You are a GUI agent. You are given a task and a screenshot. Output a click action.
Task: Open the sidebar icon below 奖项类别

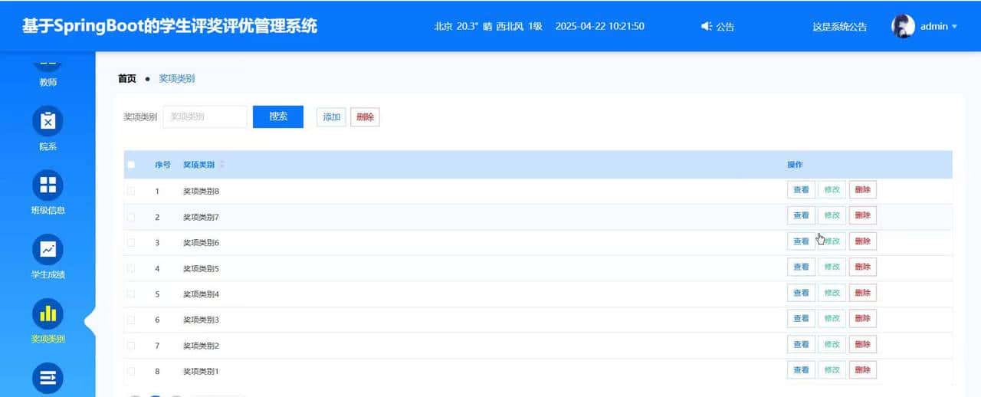tap(48, 378)
